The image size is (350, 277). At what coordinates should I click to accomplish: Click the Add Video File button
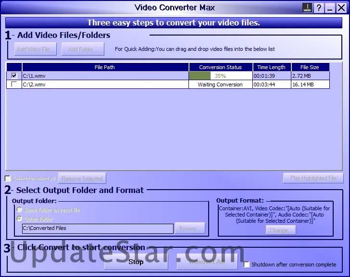click(36, 49)
